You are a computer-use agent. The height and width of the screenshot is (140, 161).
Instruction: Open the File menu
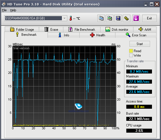(4, 10)
